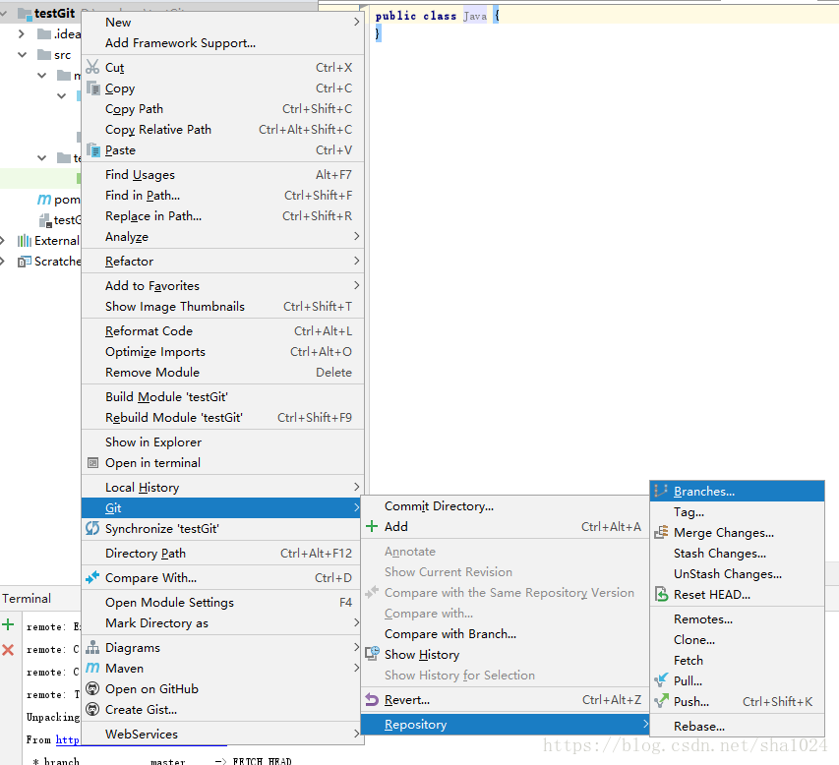Click the Show History clock icon
839x765 pixels.
[x=372, y=654]
